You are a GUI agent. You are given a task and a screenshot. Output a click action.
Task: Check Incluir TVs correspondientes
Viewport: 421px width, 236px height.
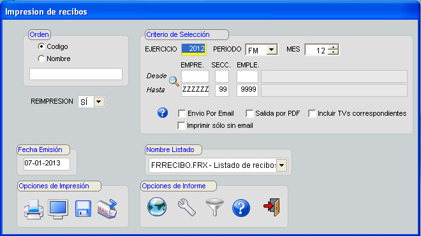click(312, 114)
